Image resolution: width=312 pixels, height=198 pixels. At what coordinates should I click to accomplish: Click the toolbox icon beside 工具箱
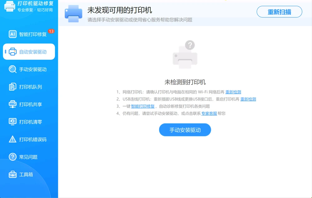click(x=12, y=174)
